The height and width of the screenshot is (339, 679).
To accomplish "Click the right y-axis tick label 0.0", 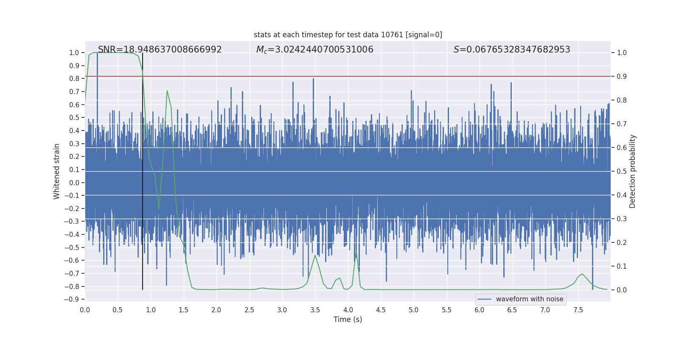I will coord(621,290).
